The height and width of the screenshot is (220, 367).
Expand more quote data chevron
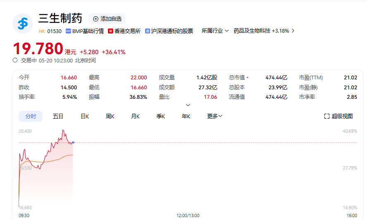(188, 105)
